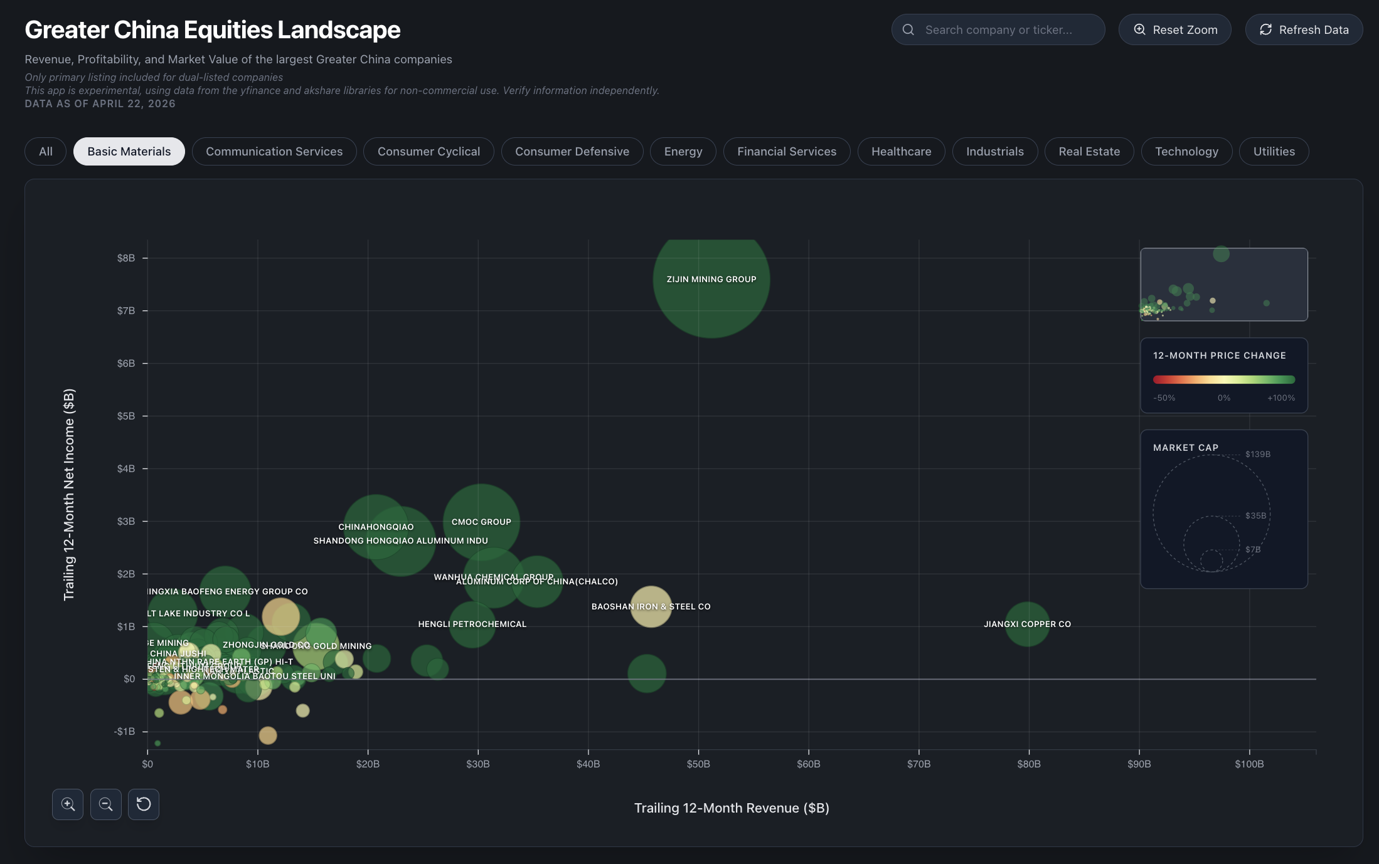Click the Greater China Equities Landscape heading
The height and width of the screenshot is (864, 1379).
coord(212,29)
